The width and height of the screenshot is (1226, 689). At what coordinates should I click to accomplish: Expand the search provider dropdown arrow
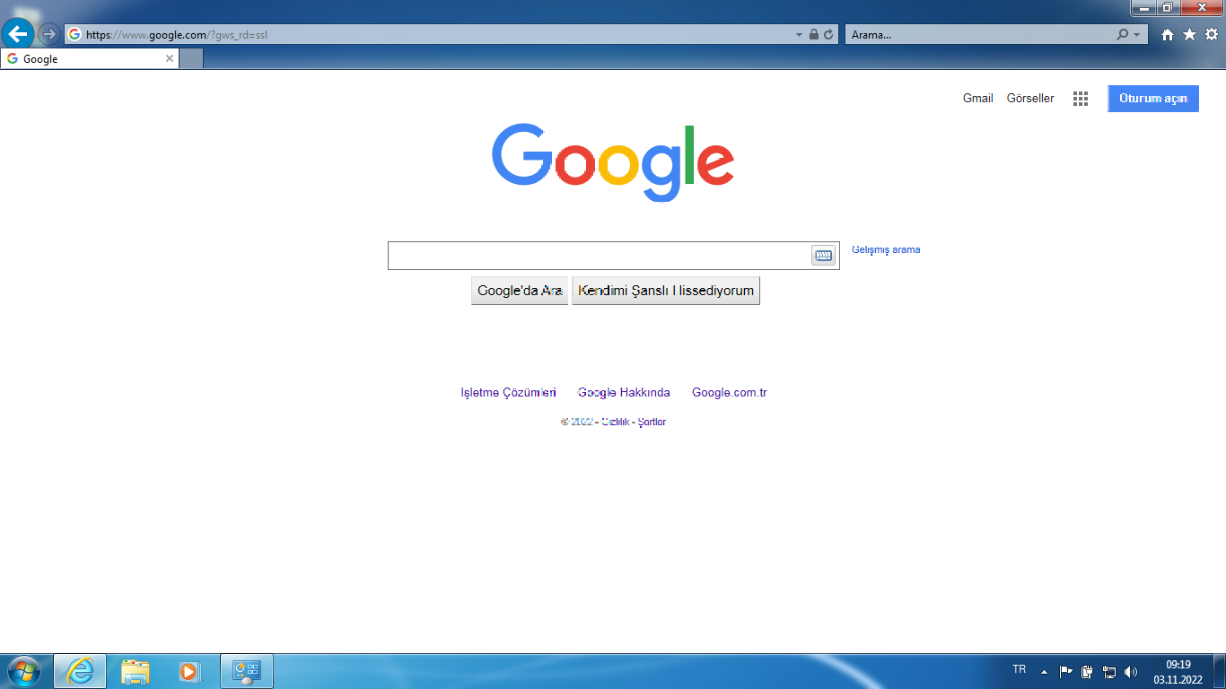pos(1137,35)
